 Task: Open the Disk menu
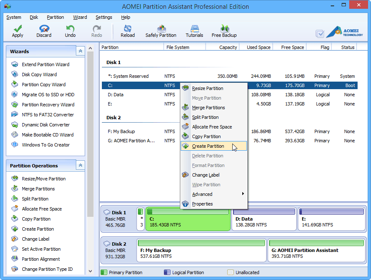(34, 17)
